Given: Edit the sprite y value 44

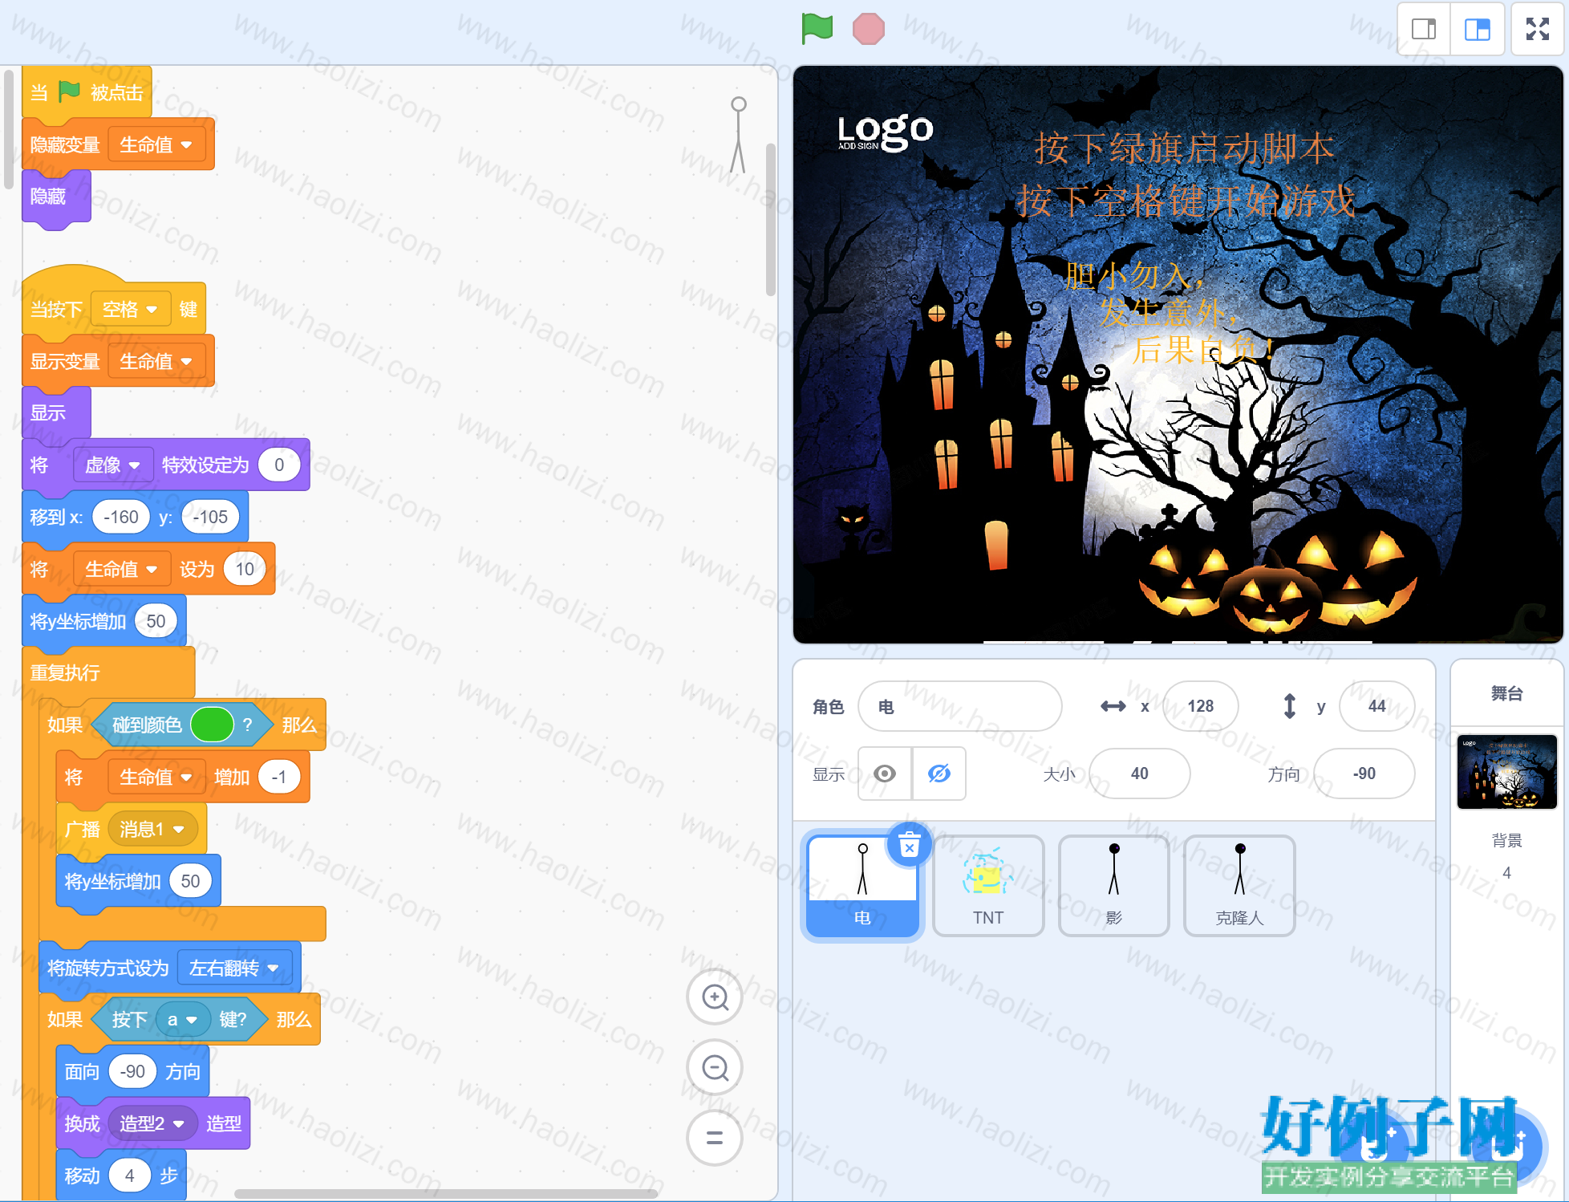Looking at the screenshot, I should point(1376,706).
